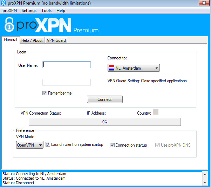Click the Netherlands flag in server dropdown
The image size is (211, 187).
(111, 68)
